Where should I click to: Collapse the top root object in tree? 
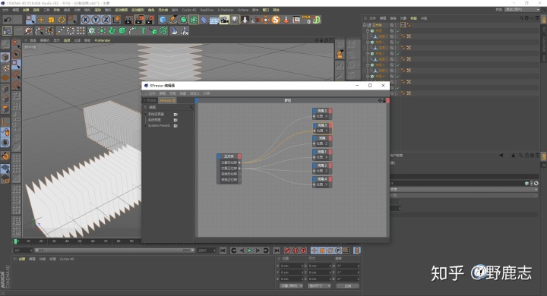pos(365,25)
